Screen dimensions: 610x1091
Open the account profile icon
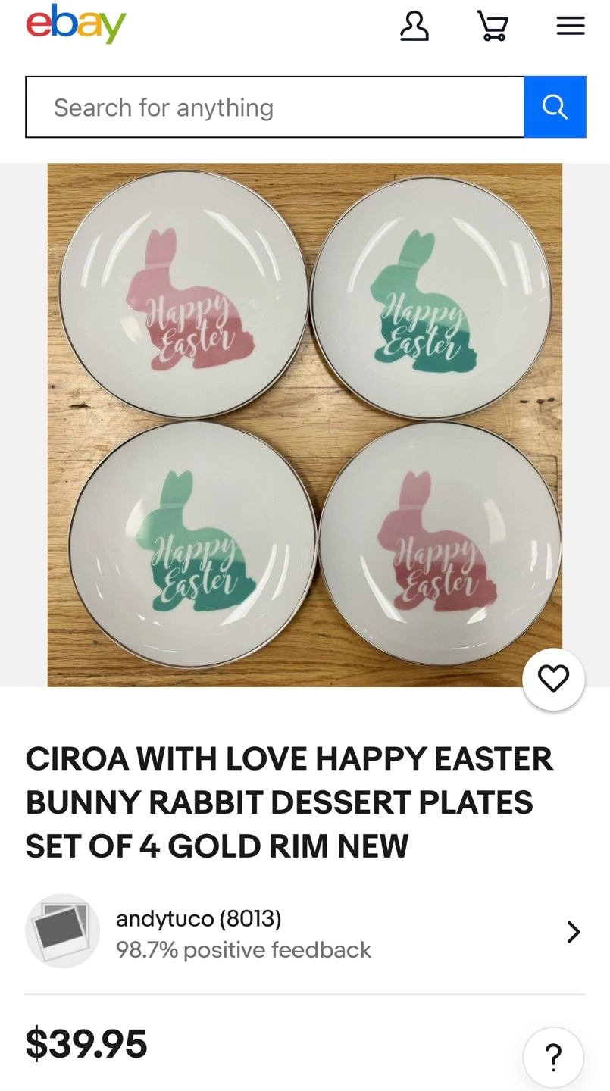pyautogui.click(x=414, y=26)
